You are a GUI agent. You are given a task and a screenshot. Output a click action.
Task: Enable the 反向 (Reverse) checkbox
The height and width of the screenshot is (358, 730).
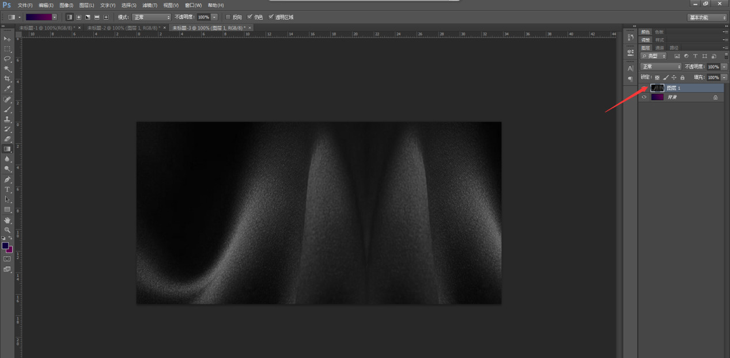[x=228, y=17]
